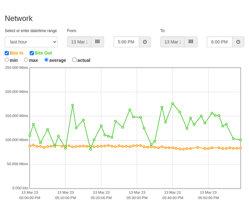Click the 05:30:00 PM x-axis label
Viewport: 249px width, 201px height.
(x=137, y=198)
